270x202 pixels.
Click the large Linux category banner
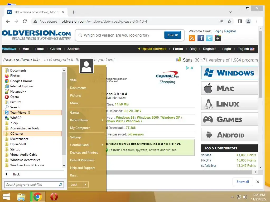(230, 104)
